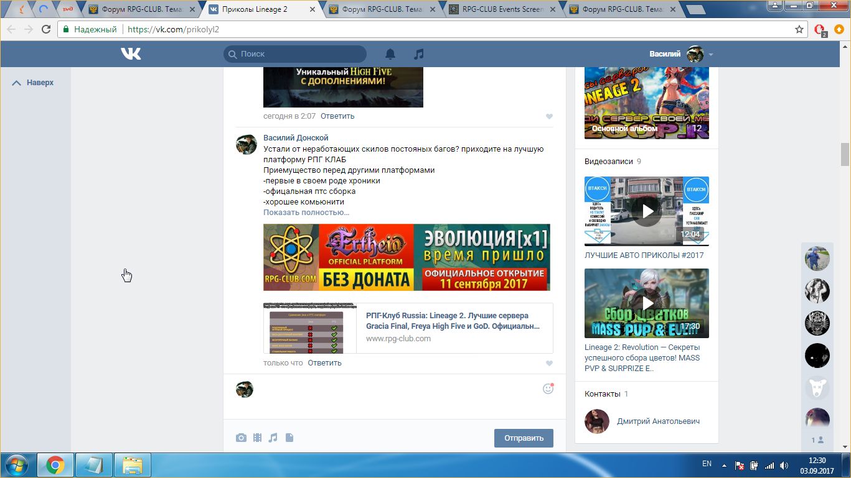This screenshot has height=478, width=851.
Task: Open the Эволюция x1 banner image
Action: click(407, 257)
